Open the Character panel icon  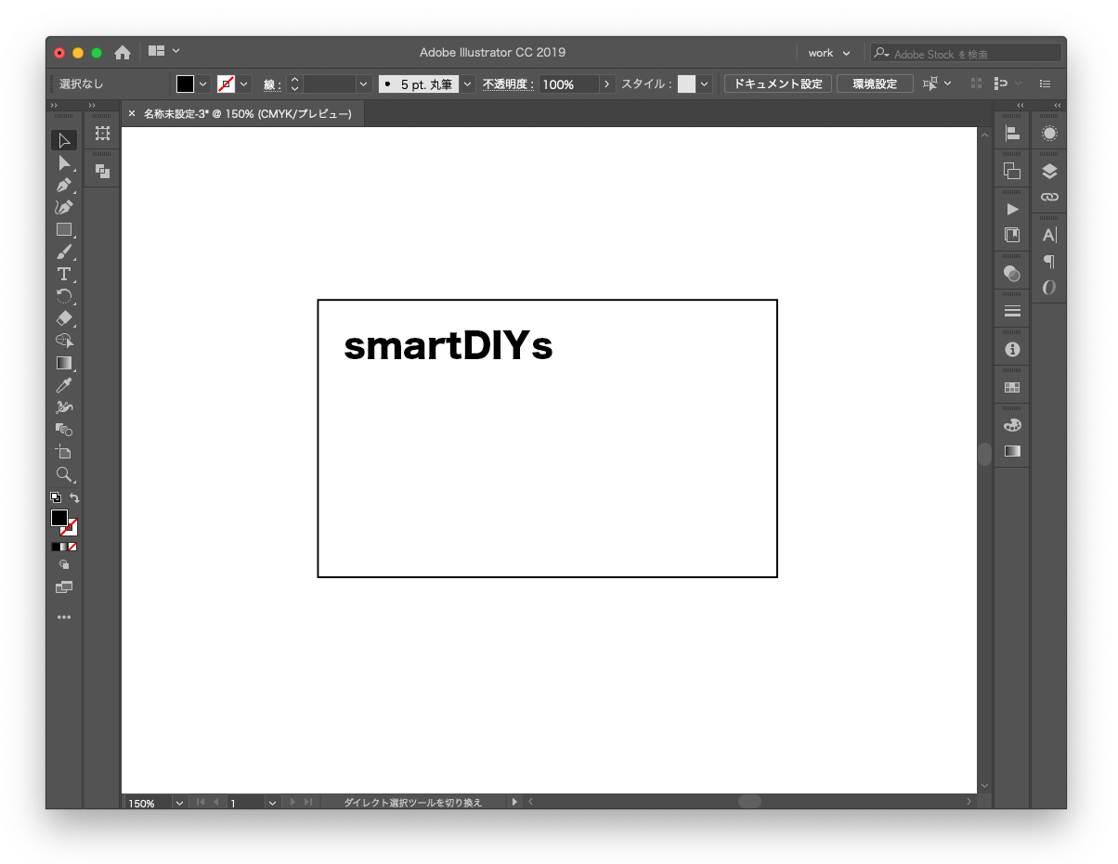1049,235
